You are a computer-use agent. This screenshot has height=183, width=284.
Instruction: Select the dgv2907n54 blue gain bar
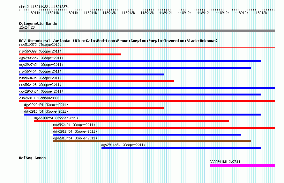pyautogui.click(x=135, y=68)
